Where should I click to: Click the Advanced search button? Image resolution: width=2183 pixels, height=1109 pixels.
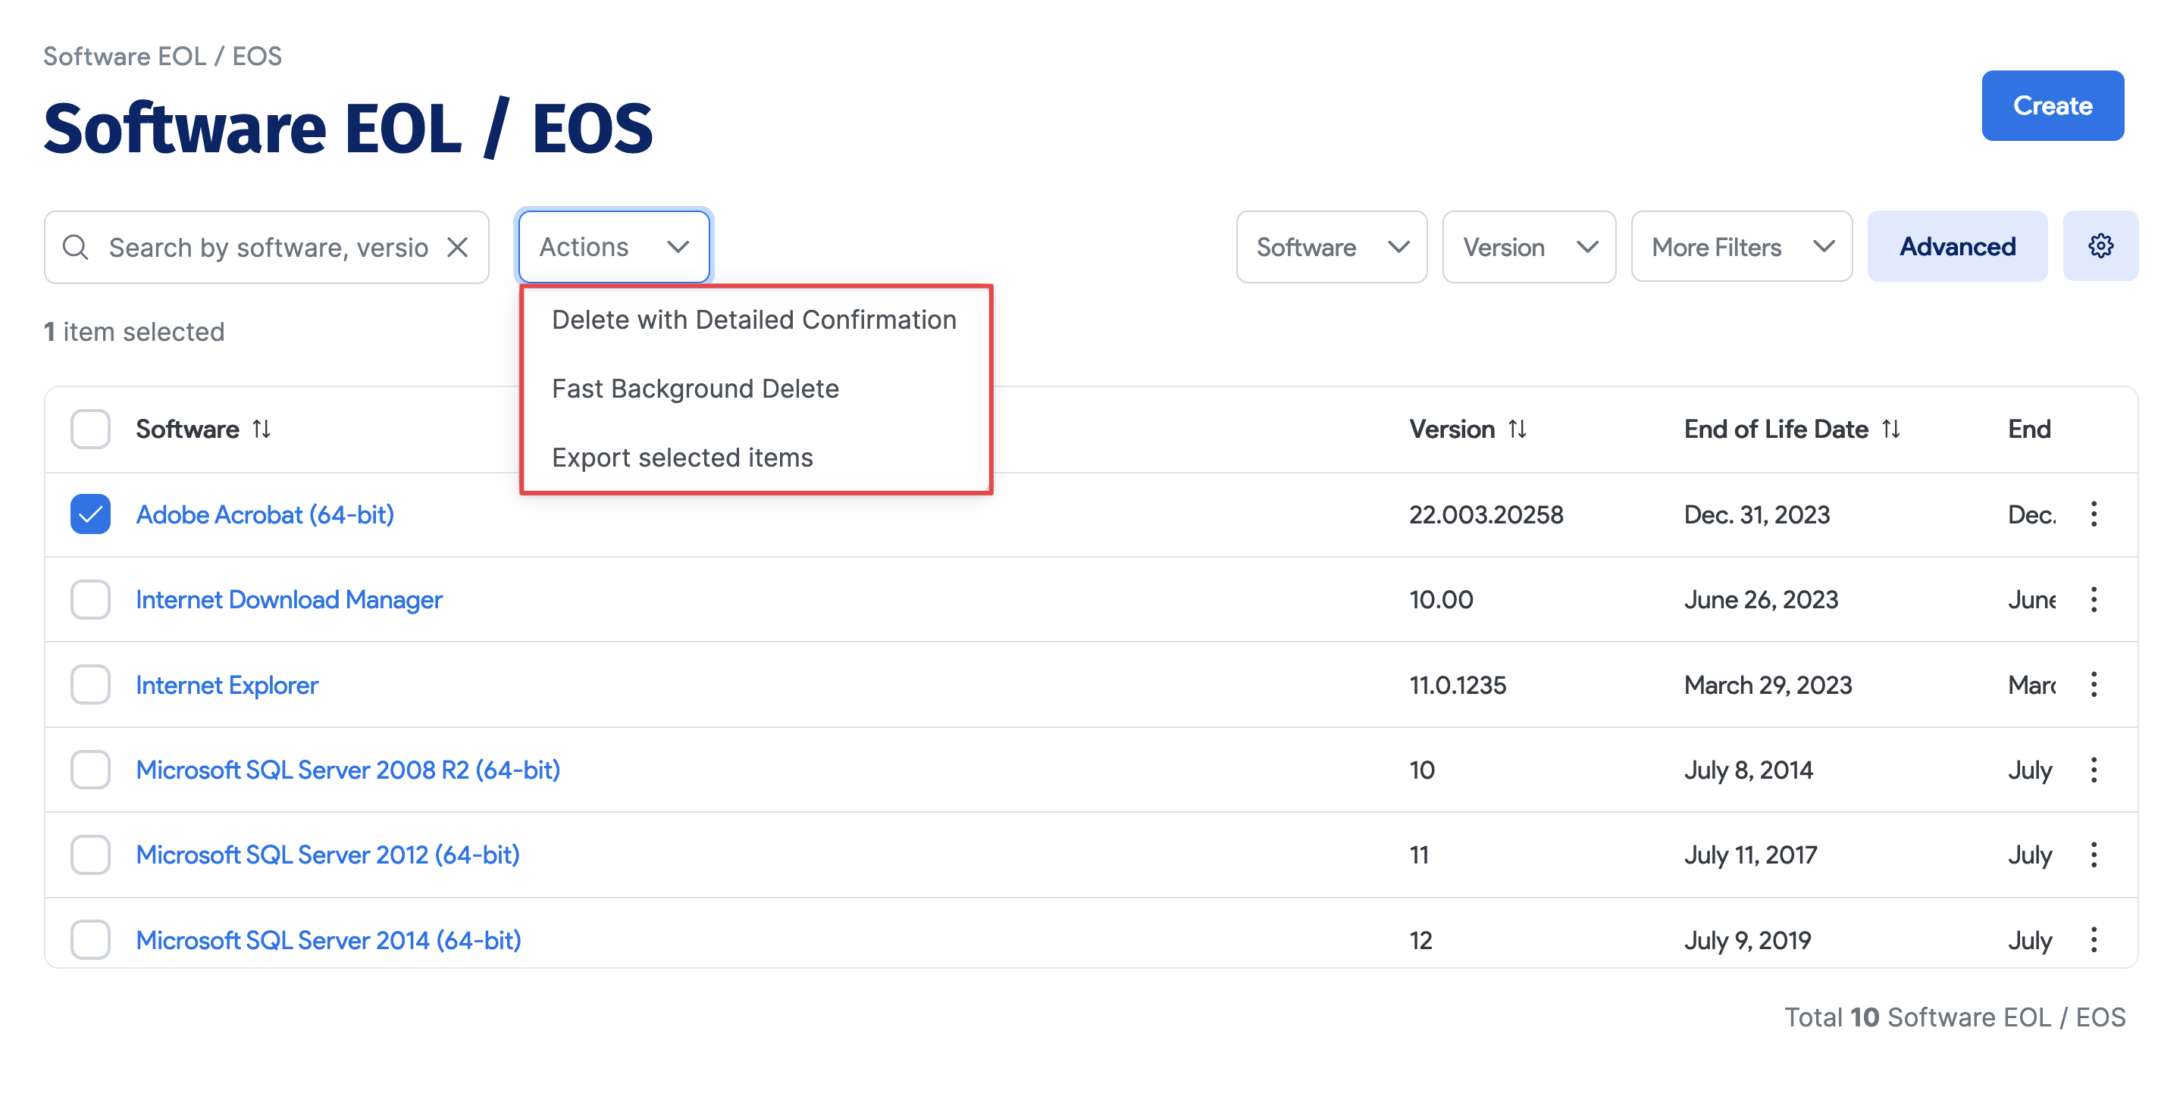click(1958, 246)
